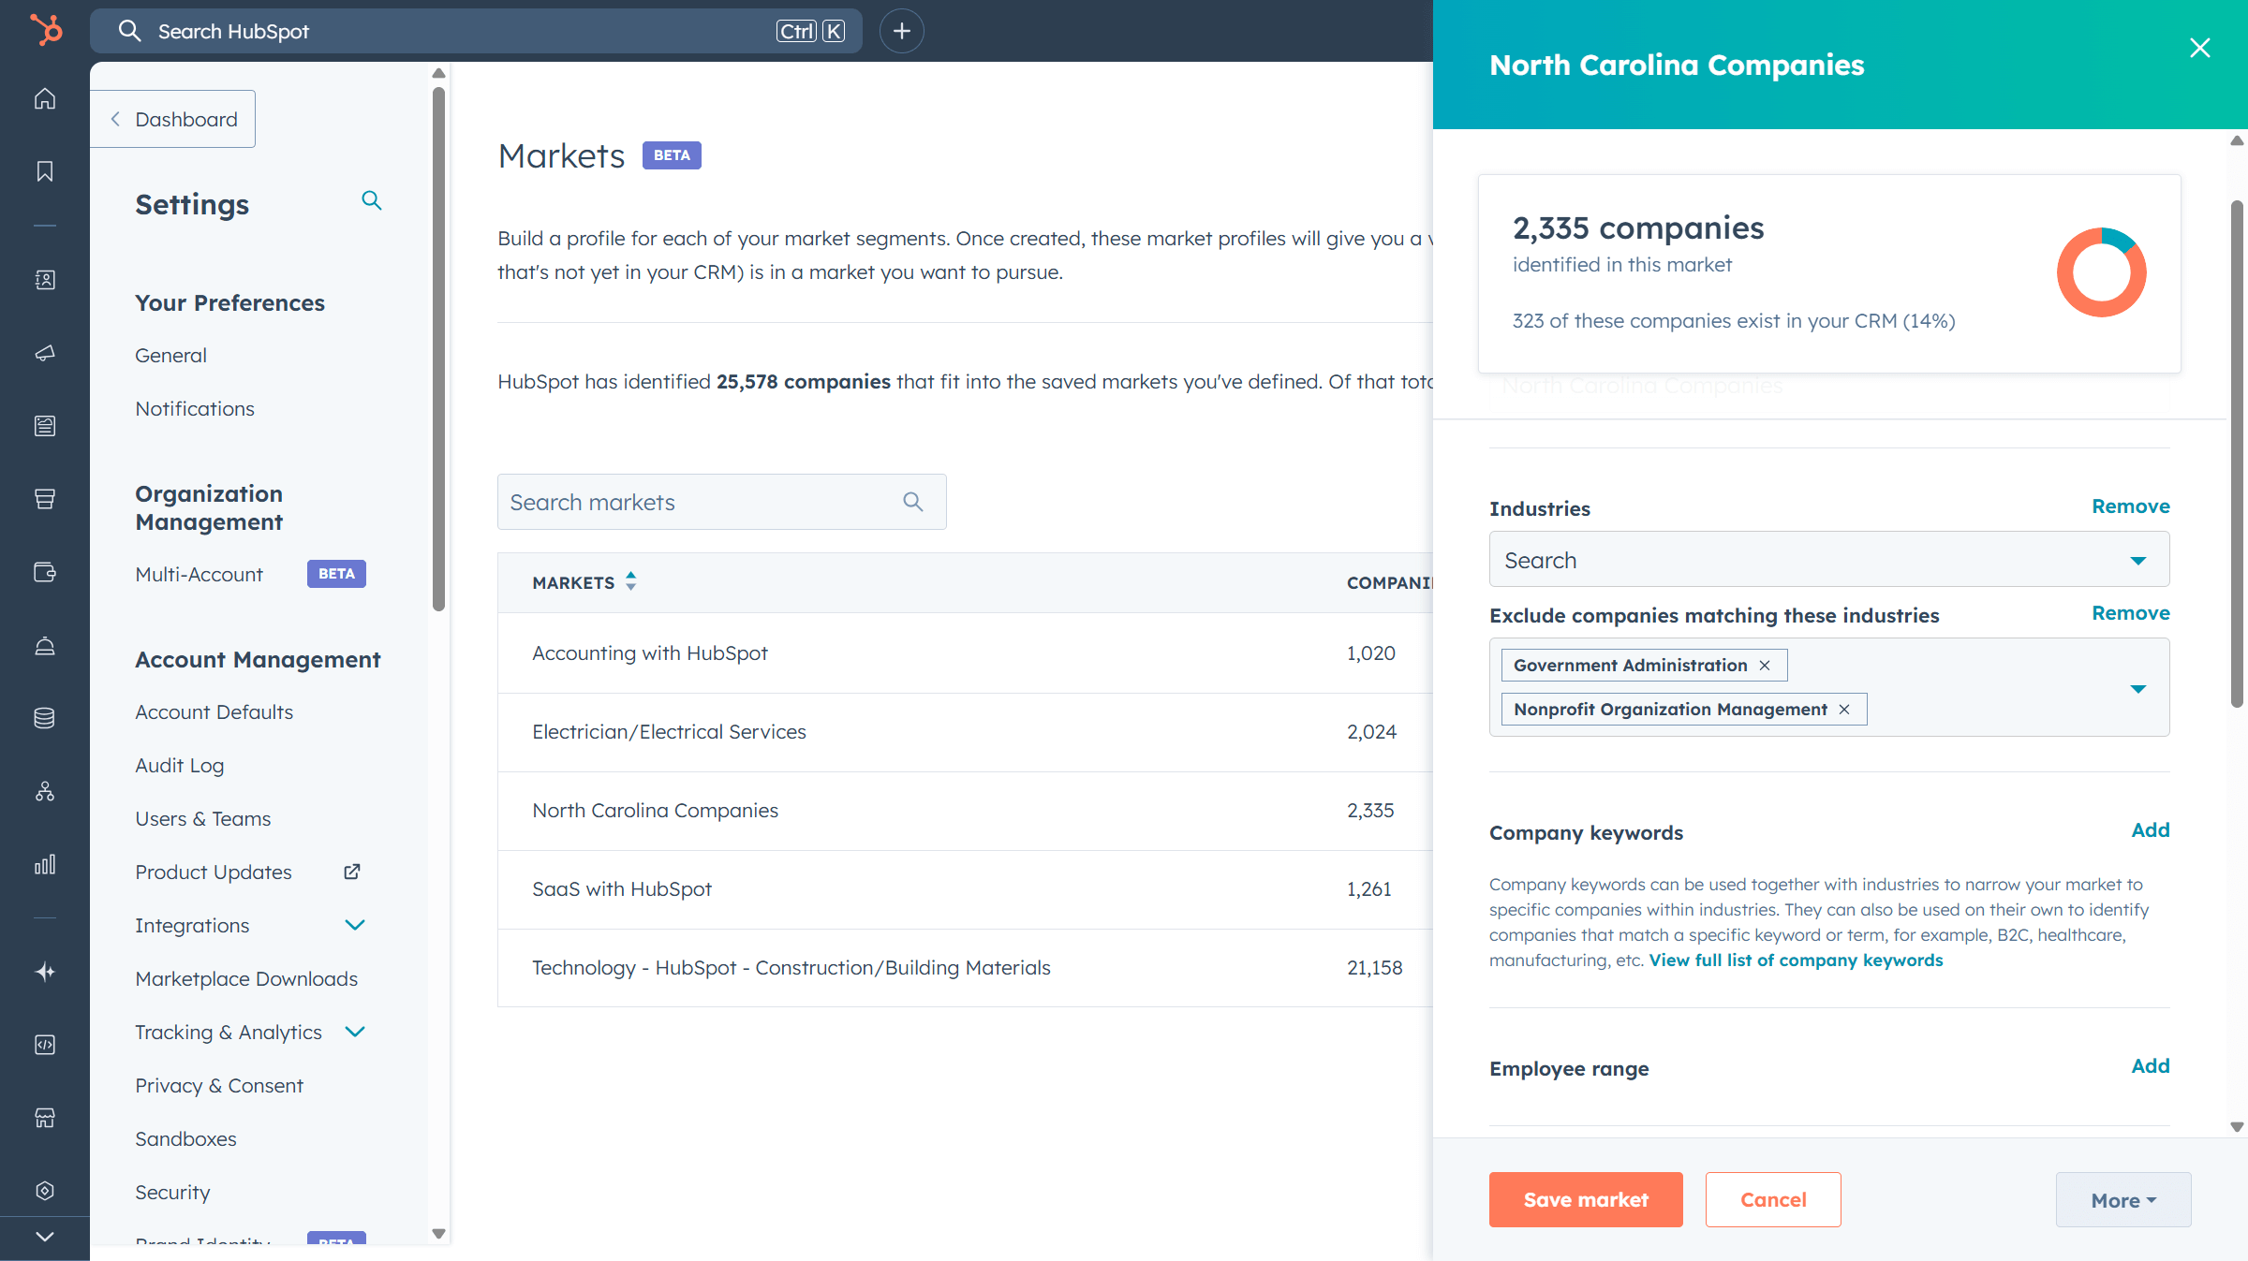Open SaaS with HubSpot market
The image size is (2248, 1261).
pos(622,889)
